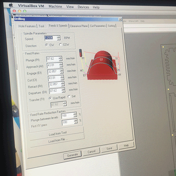Screen dimensions: 176x176
Task: Click the yellow minimize window light
Action: (x=19, y=11)
